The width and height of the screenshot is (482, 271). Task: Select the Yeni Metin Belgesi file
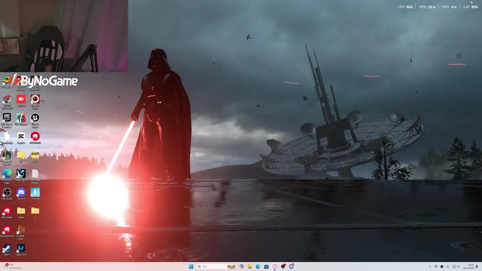pyautogui.click(x=35, y=176)
